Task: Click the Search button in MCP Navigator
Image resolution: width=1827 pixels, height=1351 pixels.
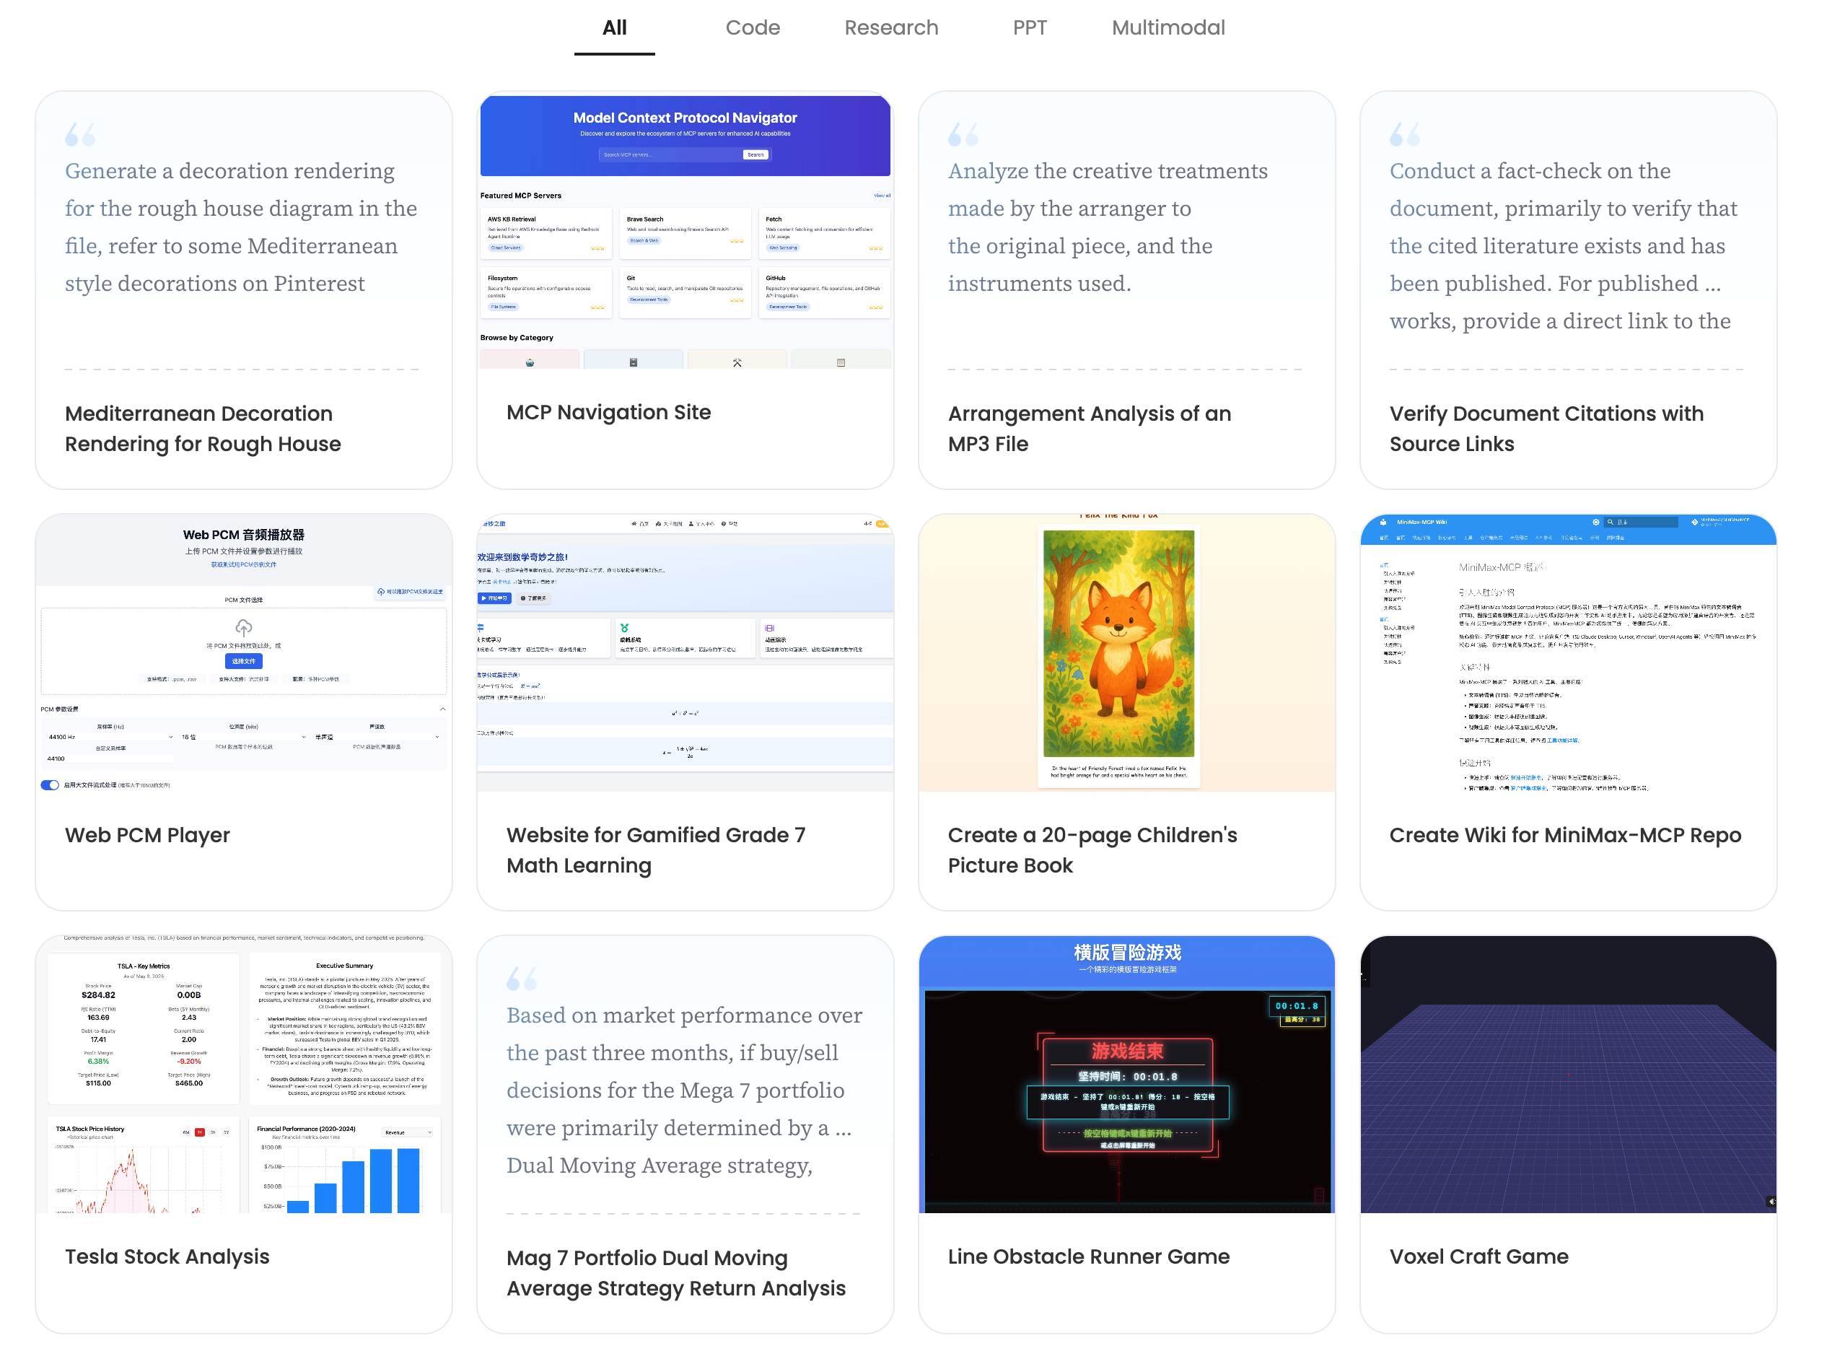Action: coord(755,154)
